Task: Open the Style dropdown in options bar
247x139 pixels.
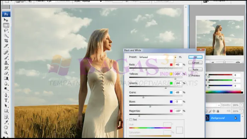Action: (x=92, y=1)
